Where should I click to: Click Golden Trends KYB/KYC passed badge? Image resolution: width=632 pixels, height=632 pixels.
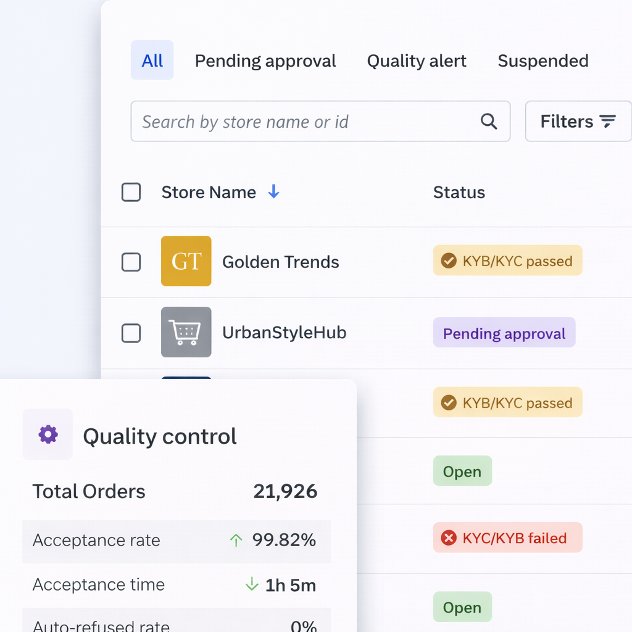(x=507, y=260)
